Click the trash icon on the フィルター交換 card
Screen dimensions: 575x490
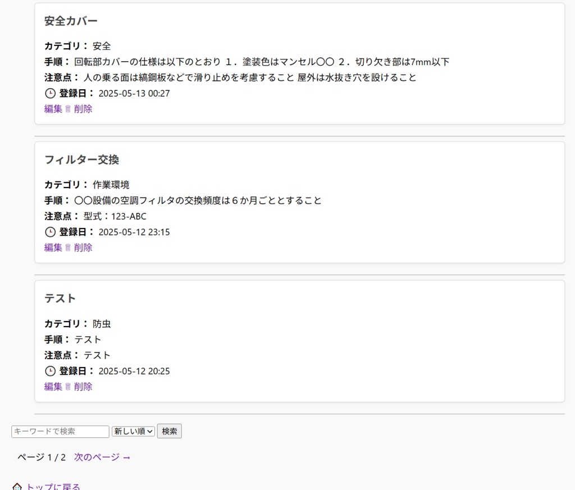(67, 248)
